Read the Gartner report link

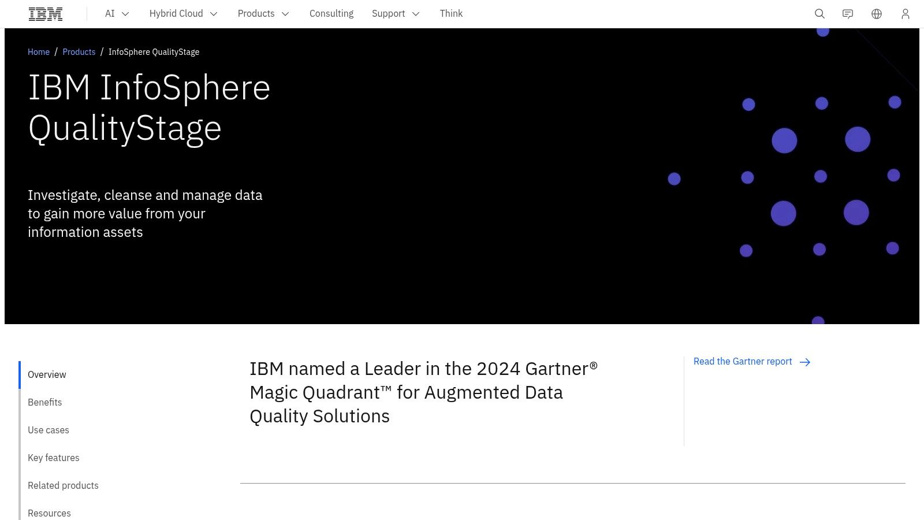(743, 362)
